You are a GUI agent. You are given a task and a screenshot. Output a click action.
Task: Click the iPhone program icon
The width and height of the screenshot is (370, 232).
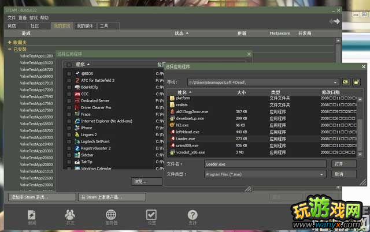click(77, 128)
